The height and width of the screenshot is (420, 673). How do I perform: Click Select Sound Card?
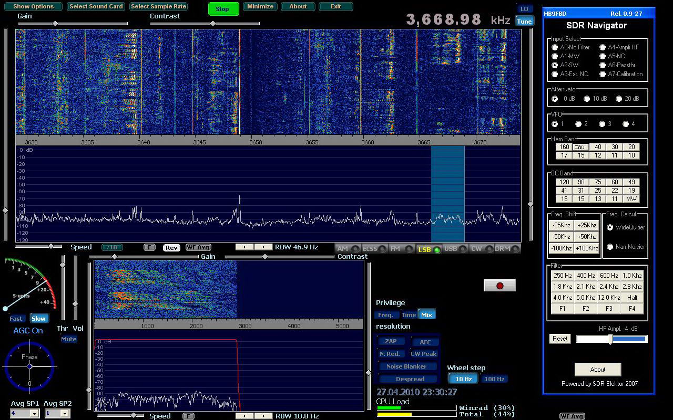pyautogui.click(x=96, y=7)
